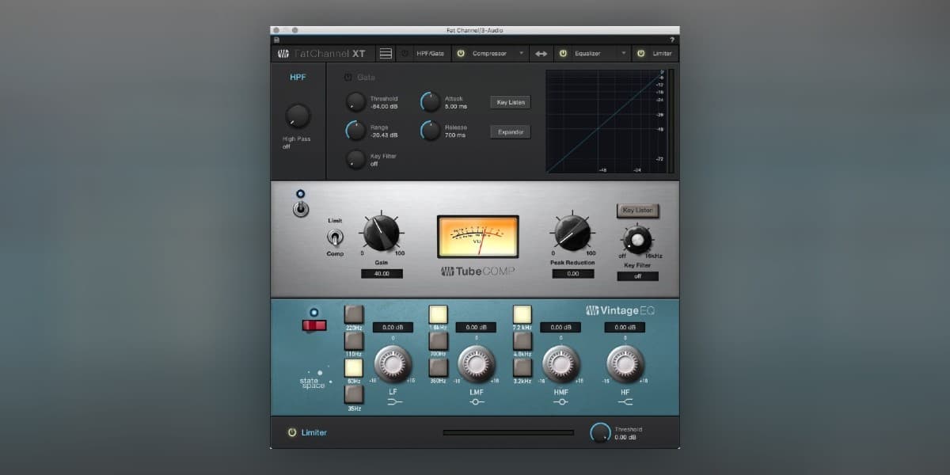Viewport: 950px width, 475px height.
Task: Select the 60Hz LF frequency button
Action: tap(354, 367)
